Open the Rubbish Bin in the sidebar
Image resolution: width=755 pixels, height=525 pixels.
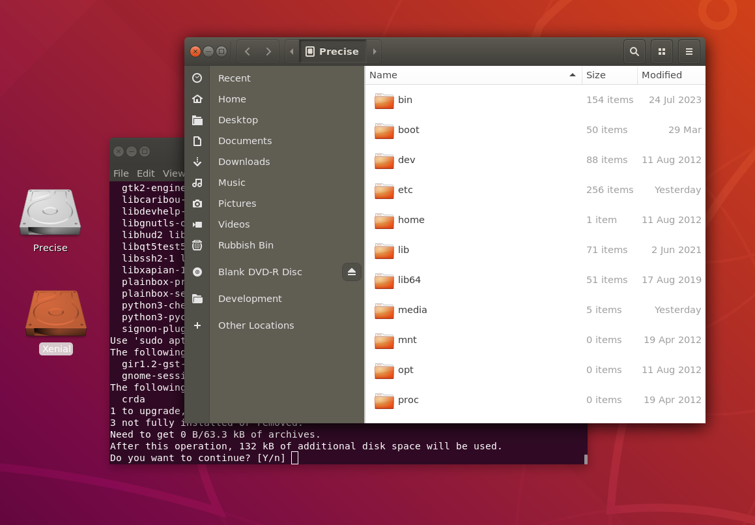tap(246, 245)
